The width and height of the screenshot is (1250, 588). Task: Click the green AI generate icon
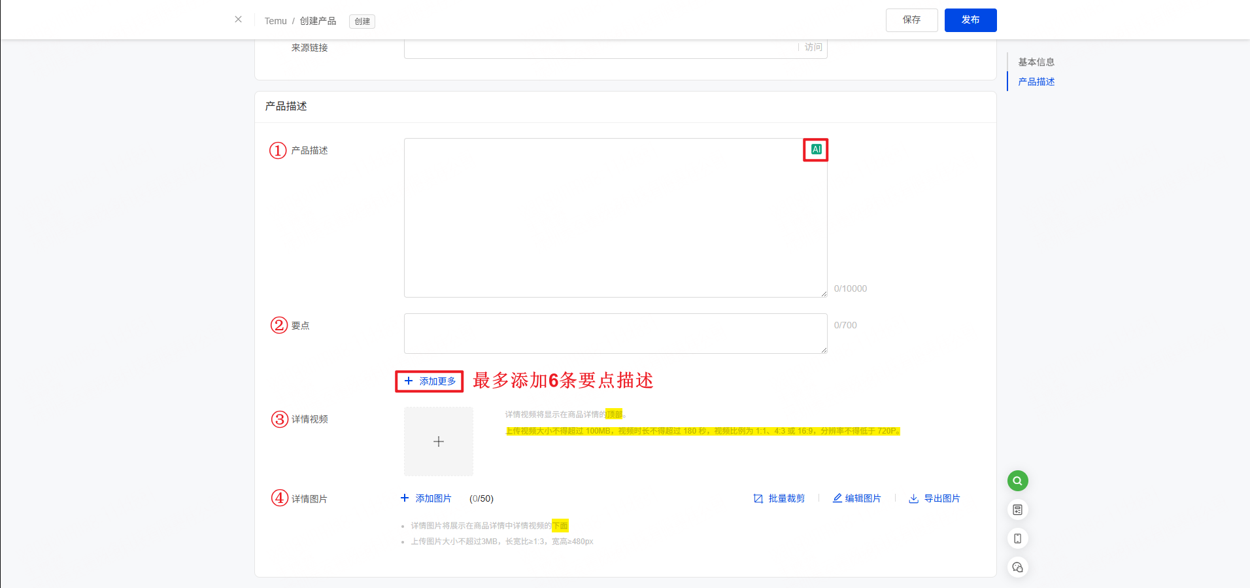pos(816,149)
